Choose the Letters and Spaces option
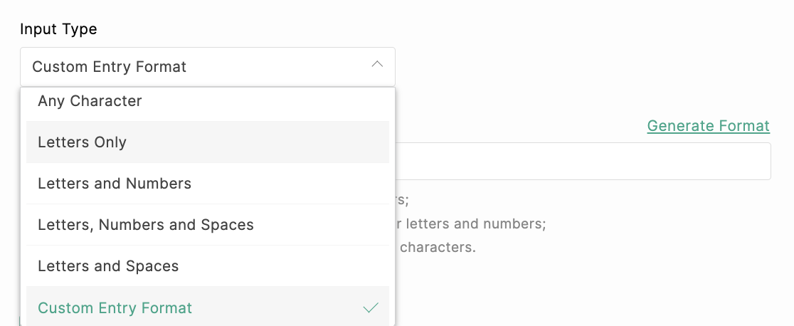The image size is (794, 326). pyautogui.click(x=108, y=266)
